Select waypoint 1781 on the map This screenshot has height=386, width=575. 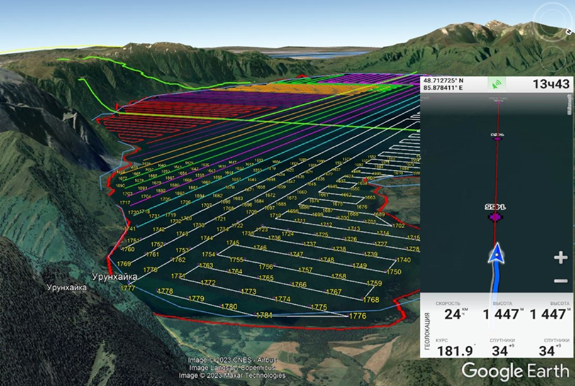coord(264,315)
